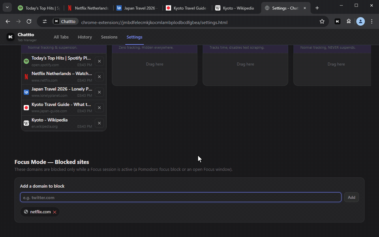The height and width of the screenshot is (237, 379).
Task: Click the browser address bar URL
Action: (154, 23)
